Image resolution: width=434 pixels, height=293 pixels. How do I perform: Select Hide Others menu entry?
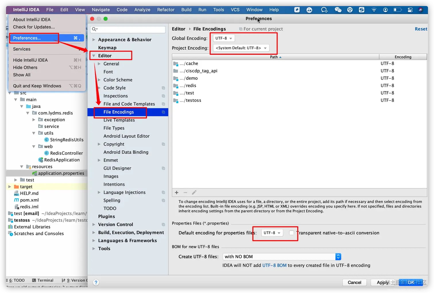(47, 67)
